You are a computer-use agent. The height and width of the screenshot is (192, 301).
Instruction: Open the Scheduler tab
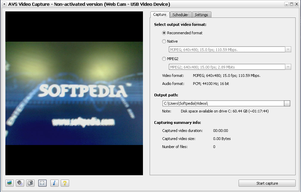[181, 15]
